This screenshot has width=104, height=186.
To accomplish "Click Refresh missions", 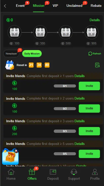I will [x=95, y=54].
